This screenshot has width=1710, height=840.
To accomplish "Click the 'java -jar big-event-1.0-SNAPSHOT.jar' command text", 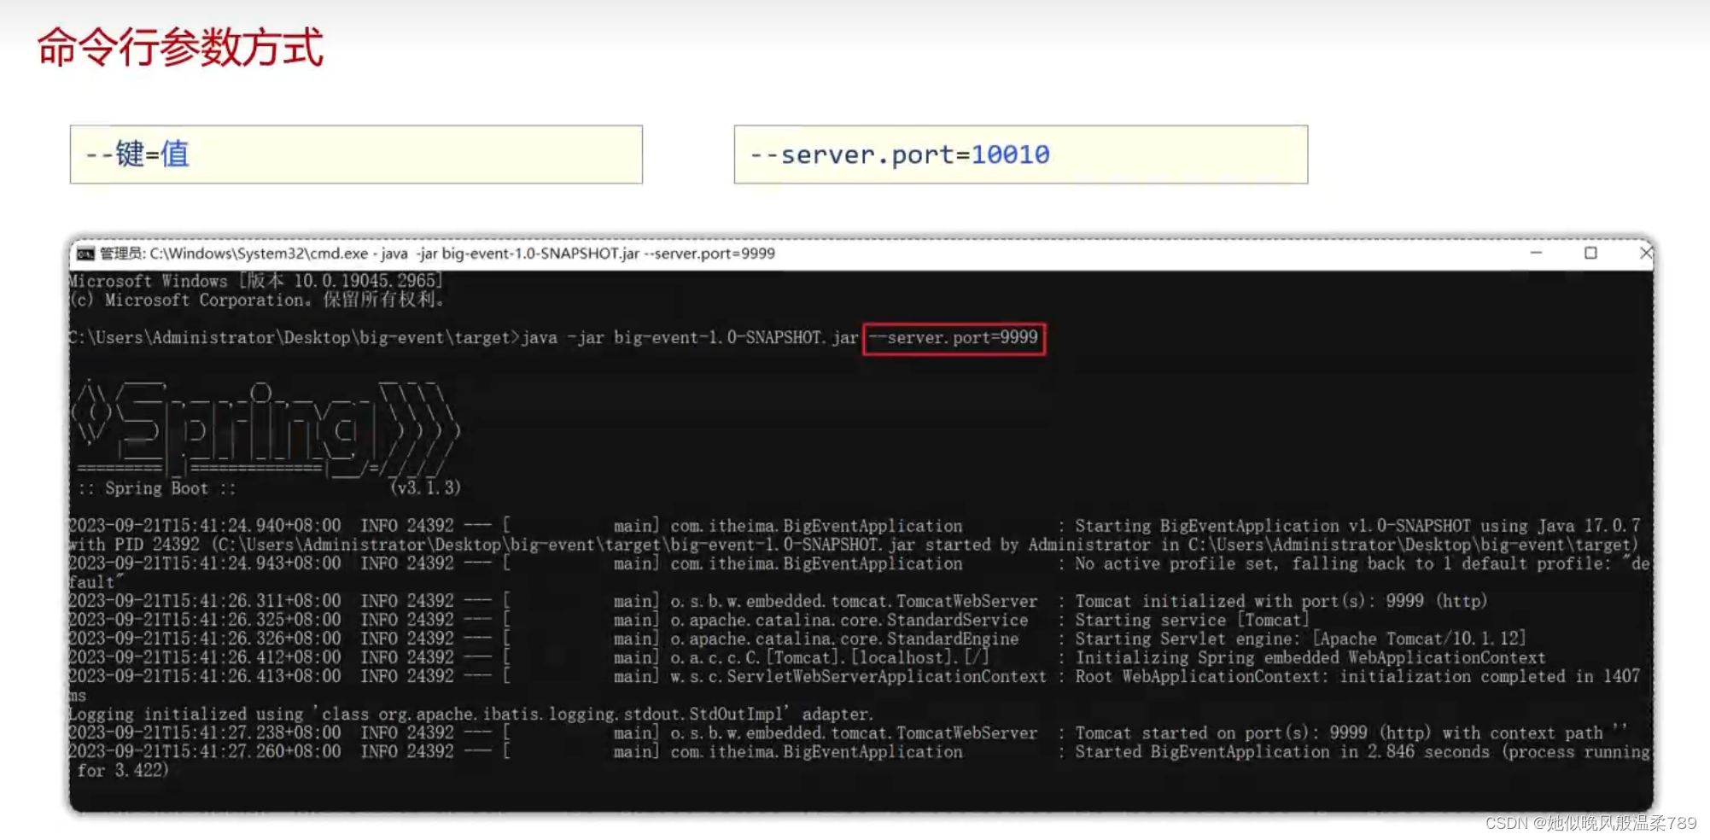I will [690, 338].
